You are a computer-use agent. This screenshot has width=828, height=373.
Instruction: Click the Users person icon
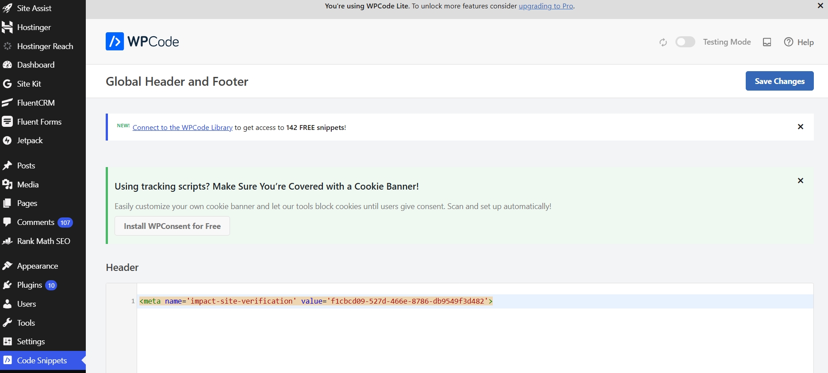(7, 304)
